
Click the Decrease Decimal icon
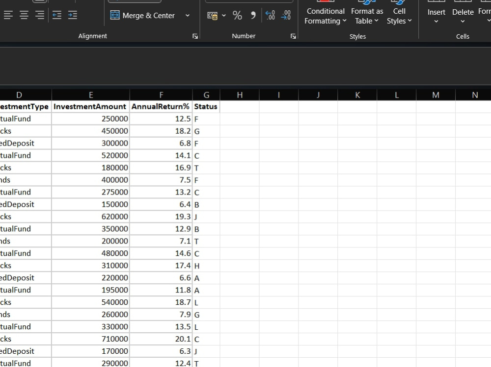click(286, 15)
